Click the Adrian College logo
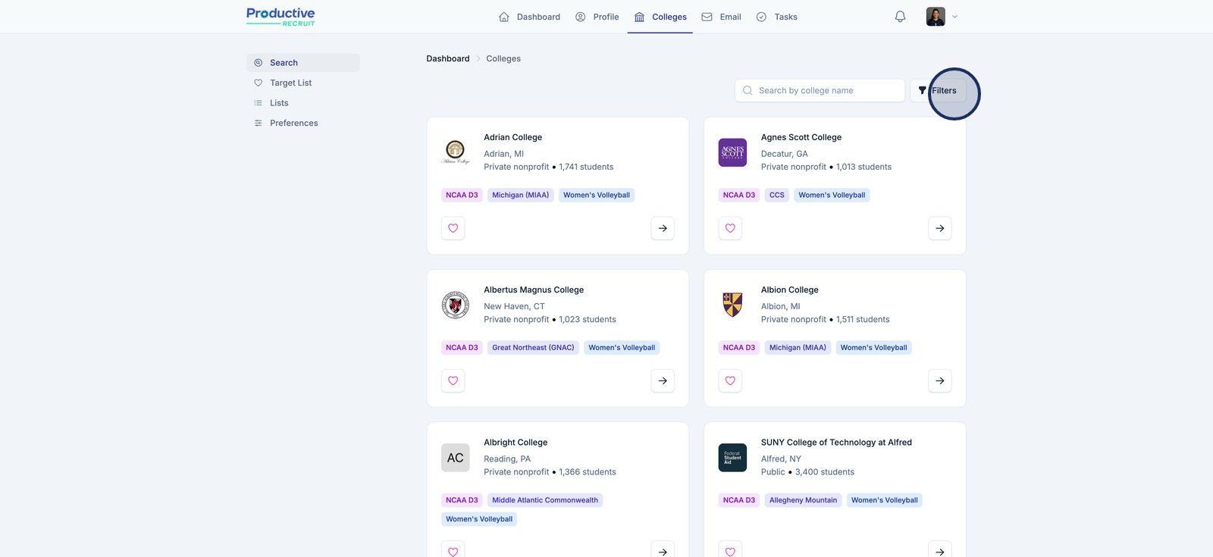1213x557 pixels. (456, 152)
